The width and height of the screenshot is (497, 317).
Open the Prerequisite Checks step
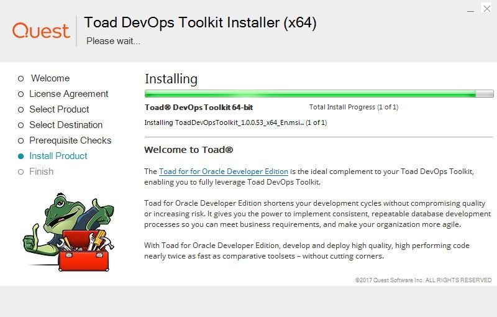pyautogui.click(x=70, y=140)
